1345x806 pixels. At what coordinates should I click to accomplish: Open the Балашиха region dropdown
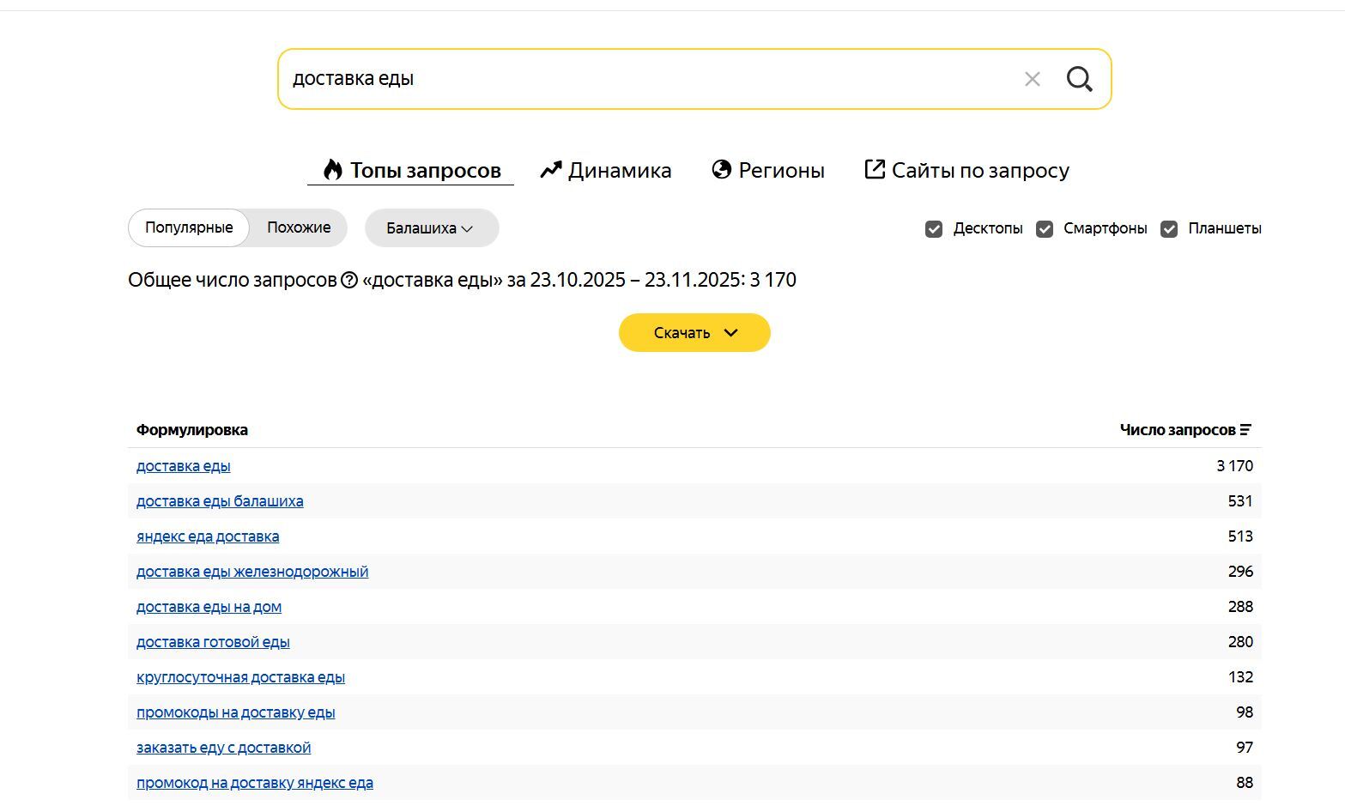coord(431,228)
